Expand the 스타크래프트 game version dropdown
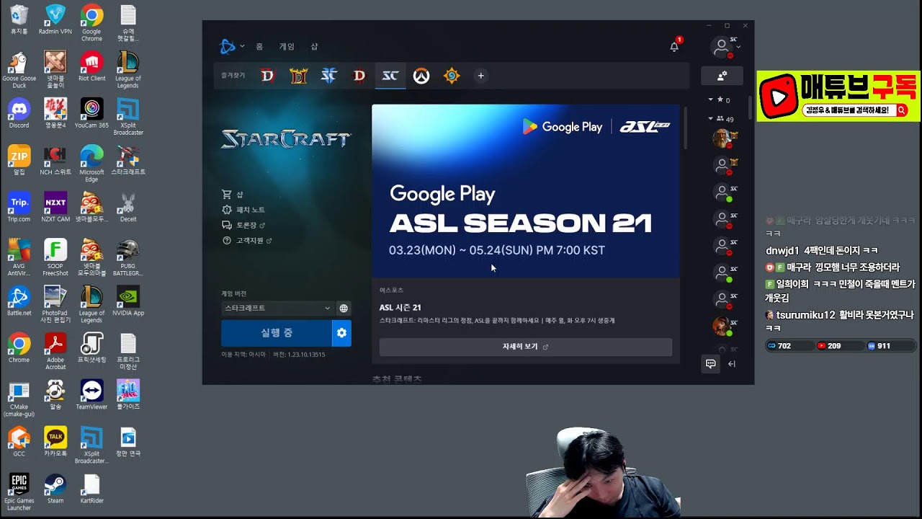 [277, 309]
